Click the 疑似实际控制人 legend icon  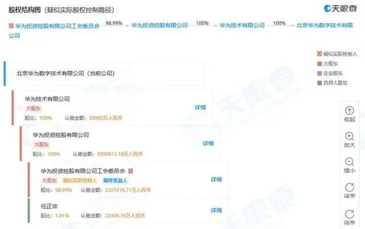pyautogui.click(x=319, y=54)
